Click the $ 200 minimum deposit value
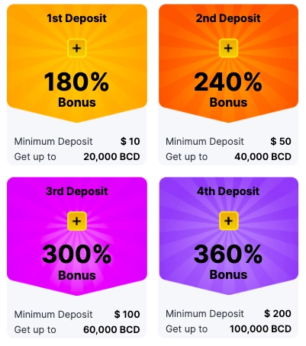 pyautogui.click(x=278, y=313)
